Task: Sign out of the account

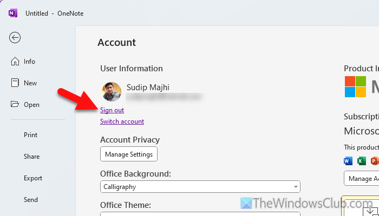Action: pyautogui.click(x=112, y=110)
